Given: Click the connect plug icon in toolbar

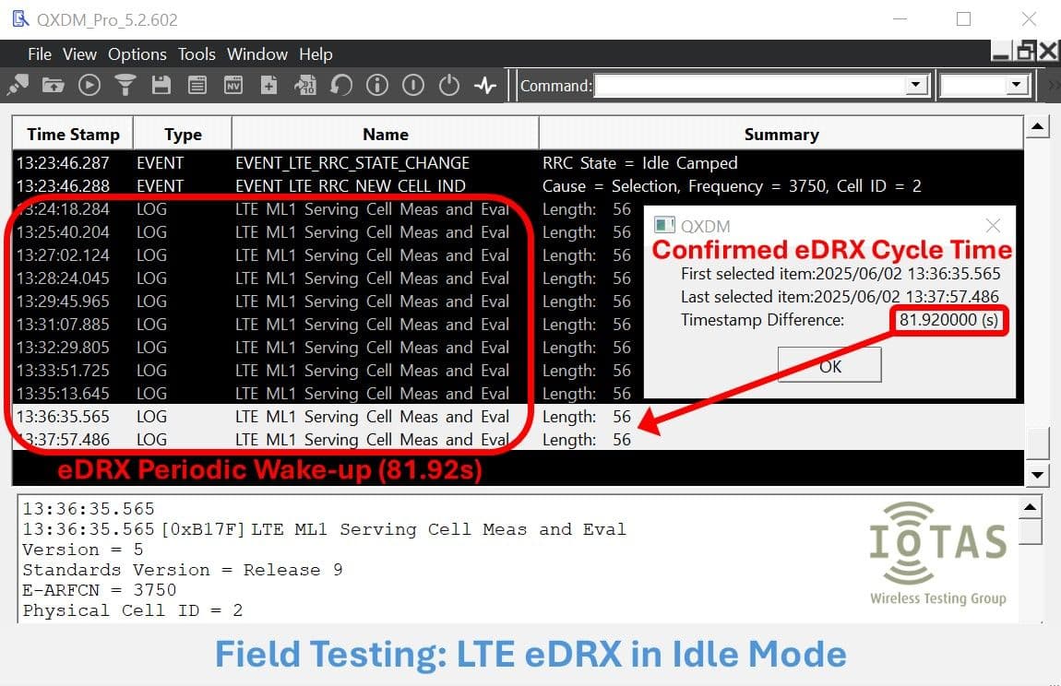Looking at the screenshot, I should pyautogui.click(x=18, y=85).
